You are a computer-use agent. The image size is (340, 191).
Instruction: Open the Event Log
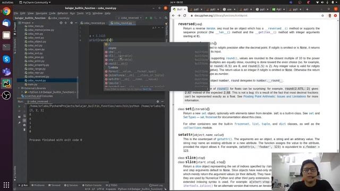pos(156,185)
